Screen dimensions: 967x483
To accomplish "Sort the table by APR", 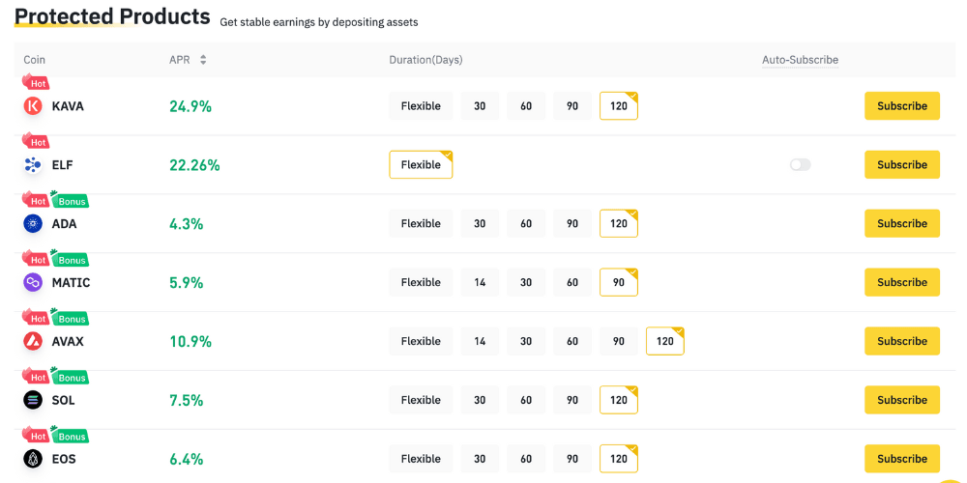I will coord(203,60).
